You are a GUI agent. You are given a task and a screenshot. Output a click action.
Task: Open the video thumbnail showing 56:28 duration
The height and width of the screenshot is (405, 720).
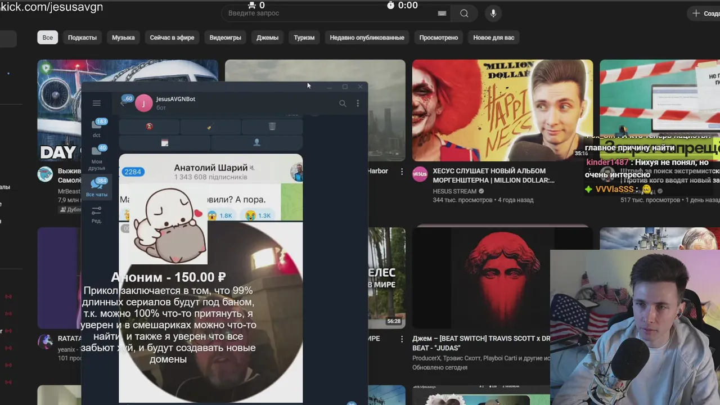[x=387, y=277]
